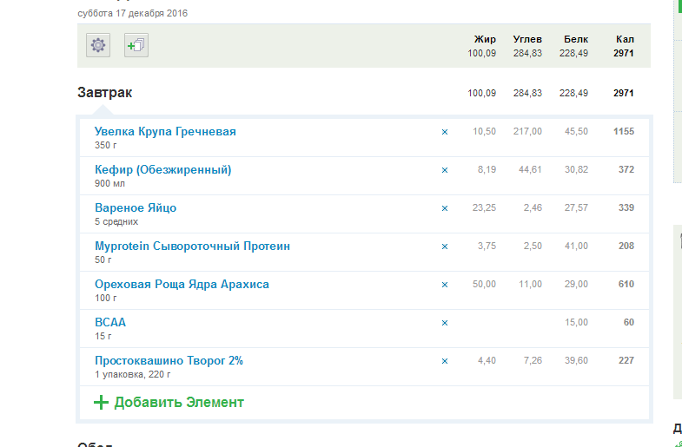Click the 50,00 fat value for Арахиса

pyautogui.click(x=484, y=285)
